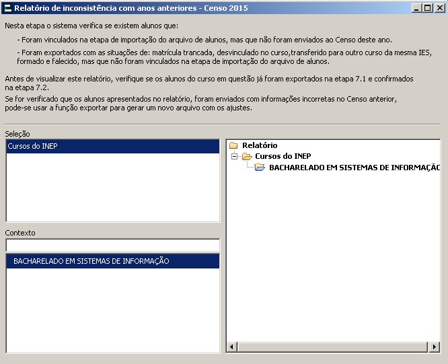The height and width of the screenshot is (364, 448).
Task: Select Cursos do INEP in Seleção list
Action: (32, 146)
